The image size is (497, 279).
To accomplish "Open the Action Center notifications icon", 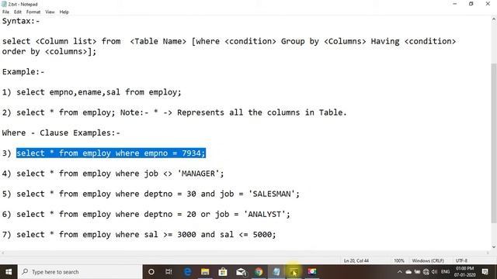I will click(485, 272).
